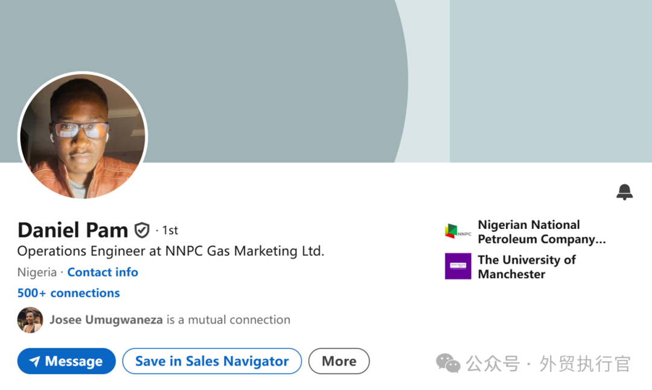Open the University of Manchester logo
Viewport: 652px width, 390px height.
[x=458, y=266]
